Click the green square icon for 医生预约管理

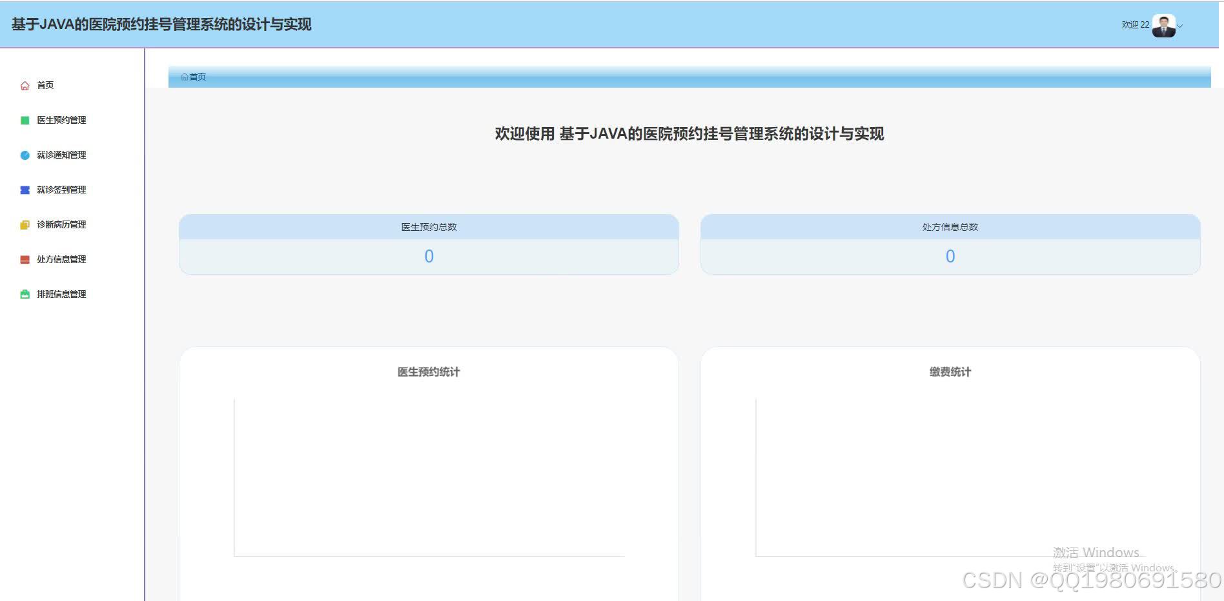pos(25,119)
